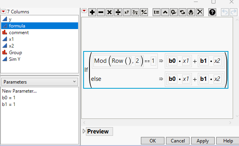Screen dimensions: 239x146
Task: Select parameter b1 = 1
Action: (x=9, y=104)
